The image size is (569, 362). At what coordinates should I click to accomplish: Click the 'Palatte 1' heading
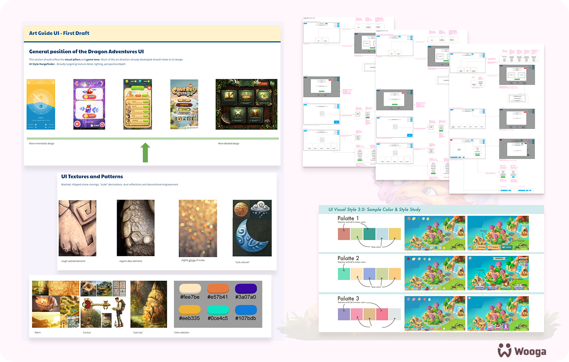point(348,218)
